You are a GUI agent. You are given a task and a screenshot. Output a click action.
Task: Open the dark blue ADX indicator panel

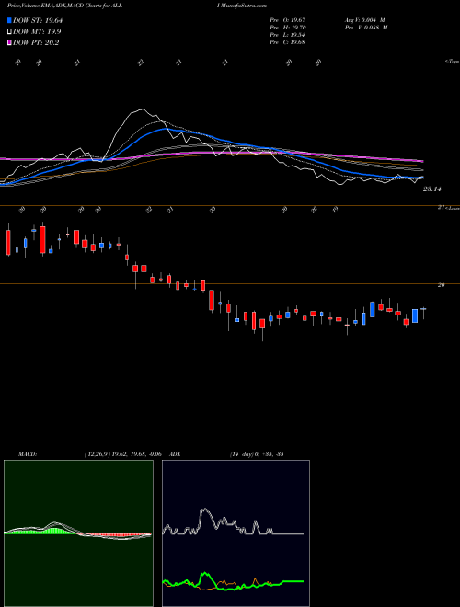pyautogui.click(x=236, y=533)
